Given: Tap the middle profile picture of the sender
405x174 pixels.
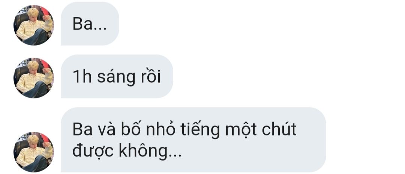Looking at the screenshot, I should (x=34, y=78).
